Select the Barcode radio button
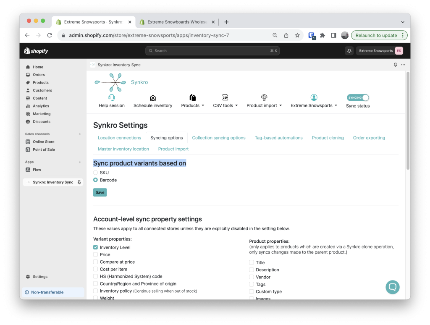This screenshot has width=430, height=325. (x=95, y=180)
